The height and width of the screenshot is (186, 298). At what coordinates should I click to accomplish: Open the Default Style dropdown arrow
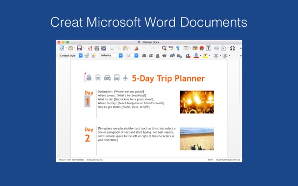(x=81, y=56)
